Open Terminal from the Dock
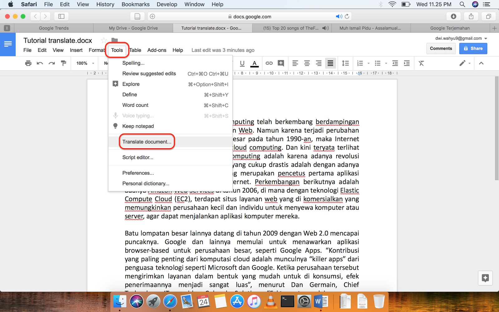The height and width of the screenshot is (312, 499). (287, 301)
